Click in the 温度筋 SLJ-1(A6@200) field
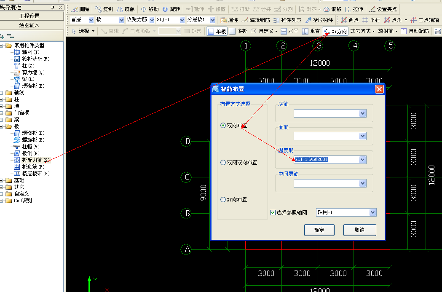Image resolution: width=442 pixels, height=292 pixels. tap(327, 160)
